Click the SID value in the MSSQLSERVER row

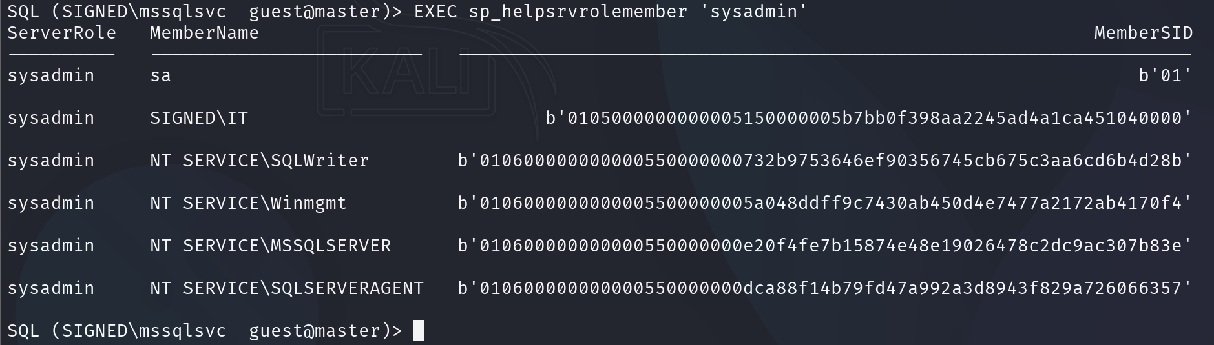824,246
